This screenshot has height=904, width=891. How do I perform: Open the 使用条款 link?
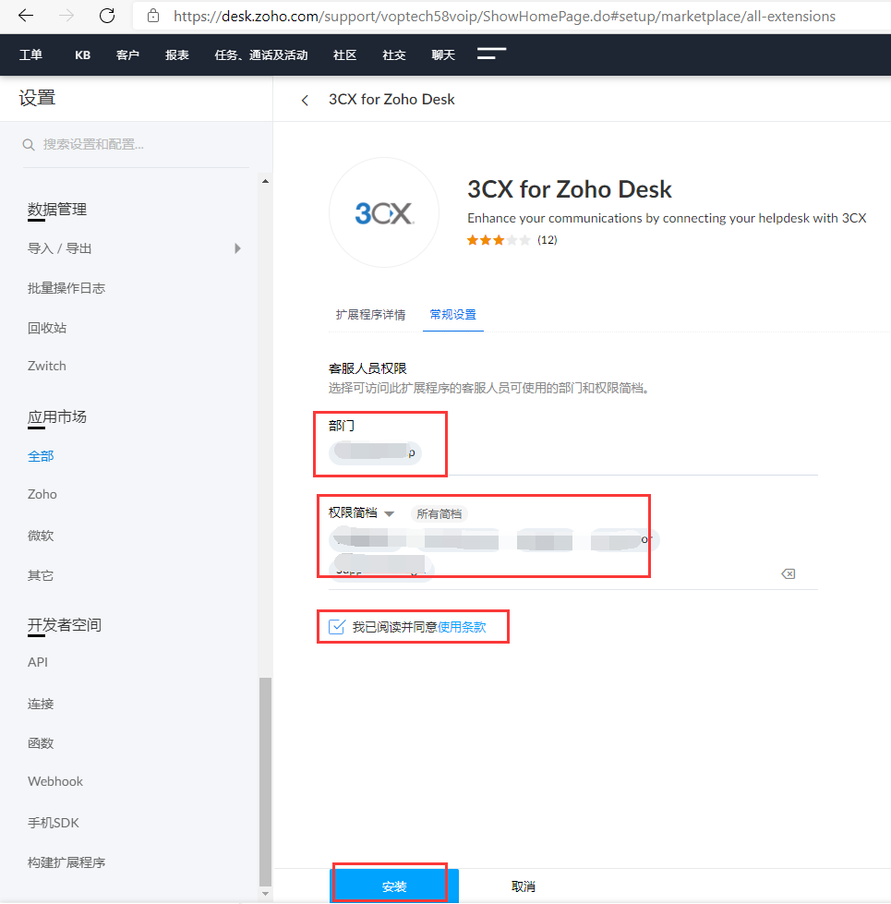(462, 627)
